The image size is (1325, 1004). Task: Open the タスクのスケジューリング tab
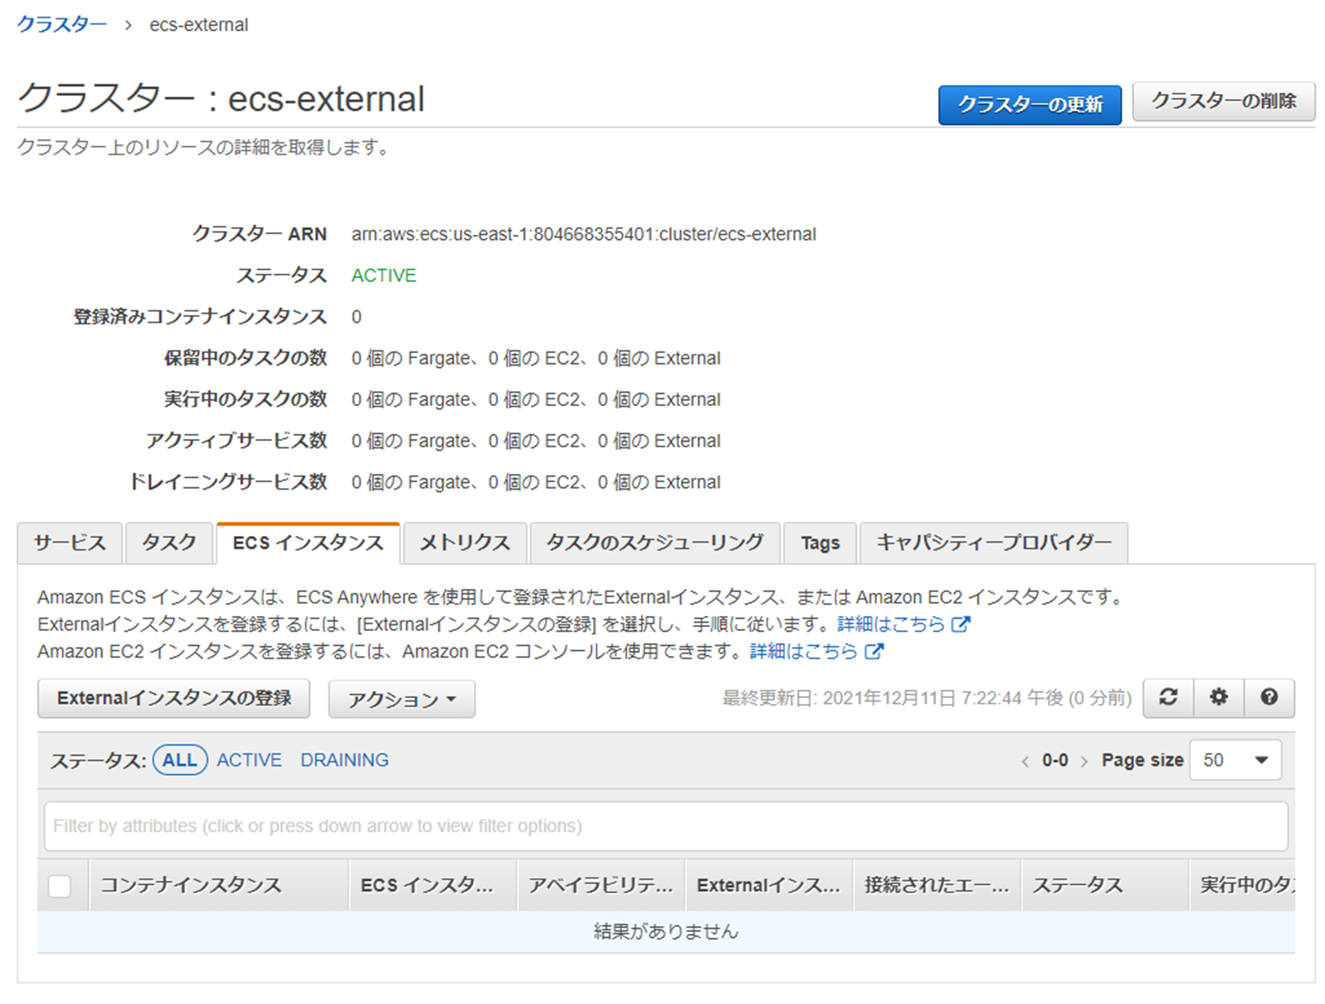[x=654, y=543]
